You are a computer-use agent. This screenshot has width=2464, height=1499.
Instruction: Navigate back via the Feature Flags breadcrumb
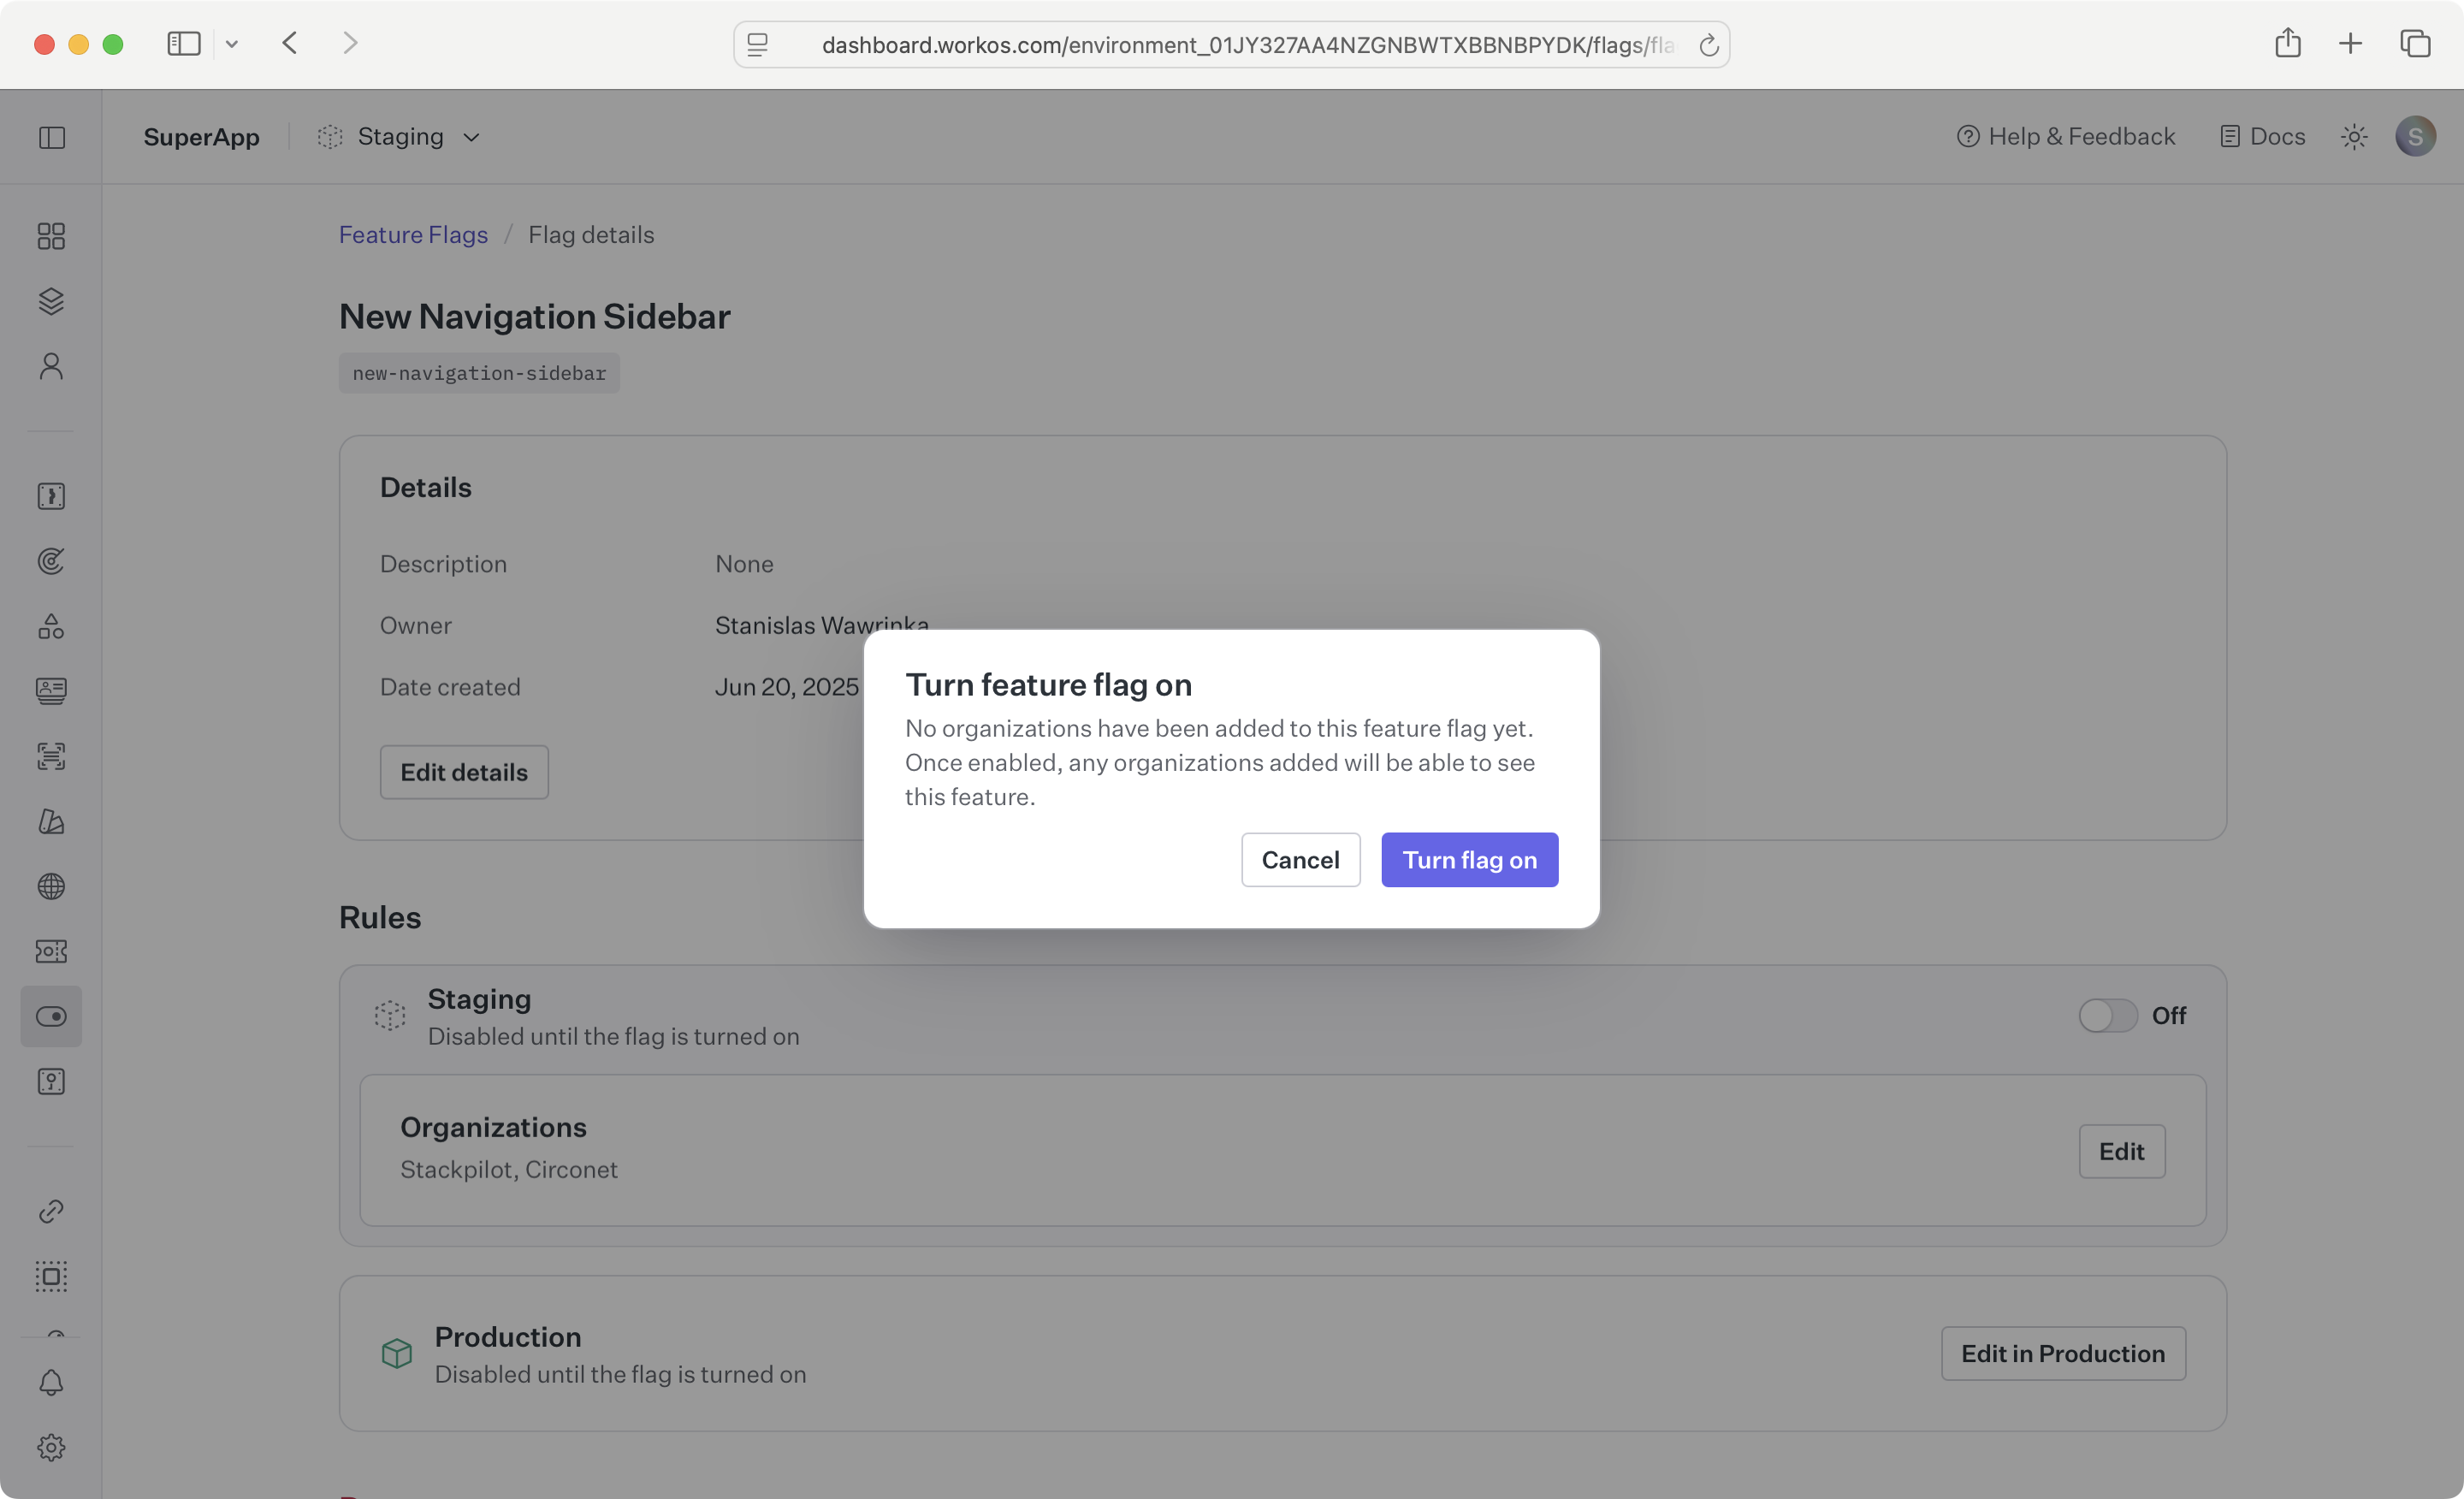point(412,234)
